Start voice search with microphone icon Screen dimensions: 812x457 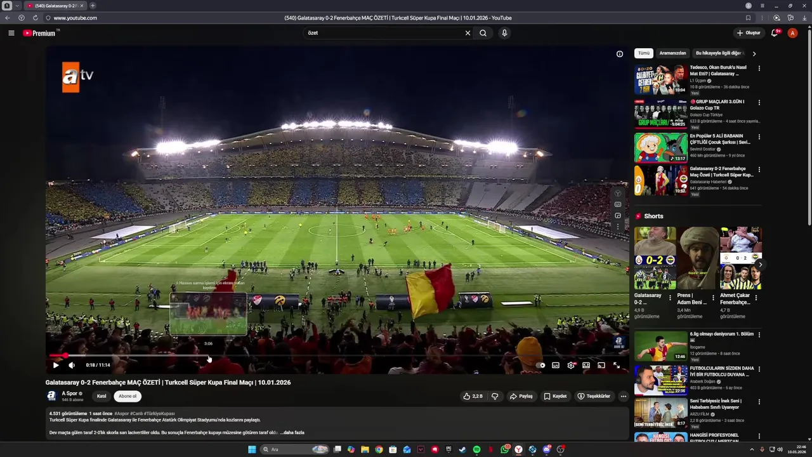click(x=504, y=33)
